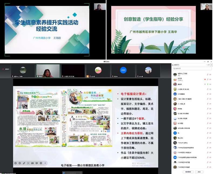Click the microphone icon beside 黄桂秀

[208, 84]
